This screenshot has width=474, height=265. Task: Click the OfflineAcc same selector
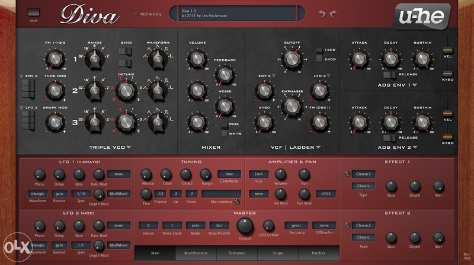click(x=324, y=225)
